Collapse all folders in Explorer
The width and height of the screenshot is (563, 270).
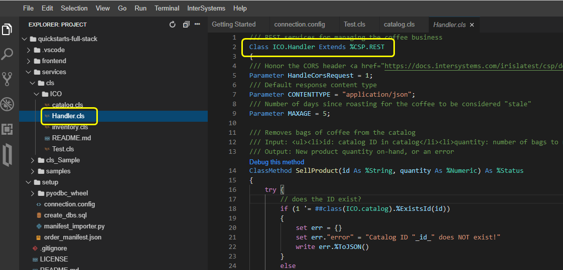(186, 25)
